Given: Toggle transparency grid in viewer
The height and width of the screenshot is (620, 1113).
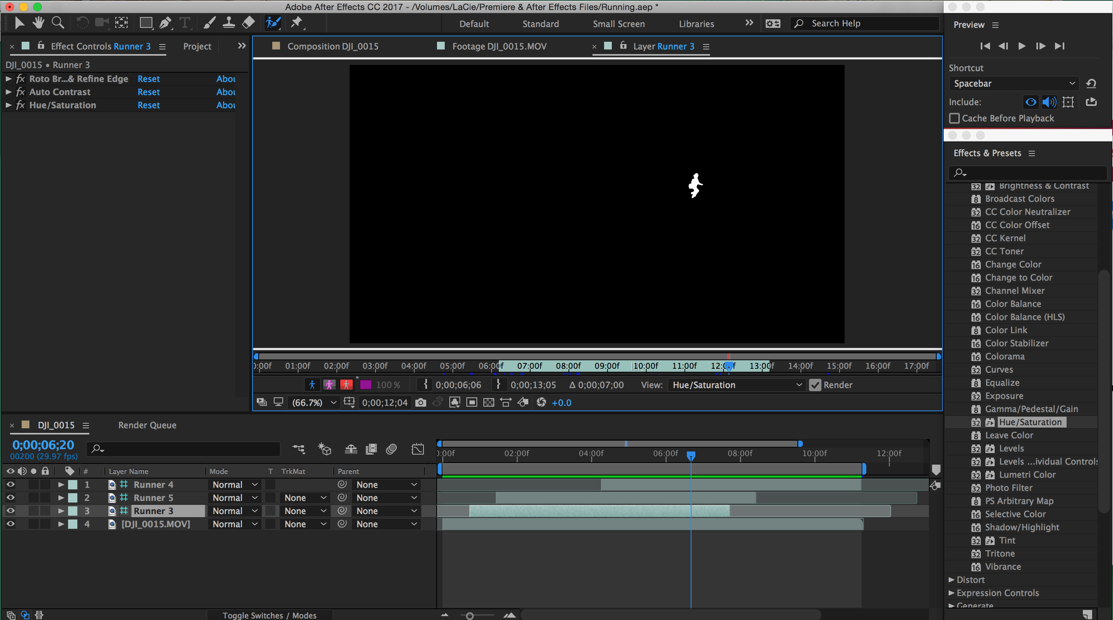Looking at the screenshot, I should (488, 402).
